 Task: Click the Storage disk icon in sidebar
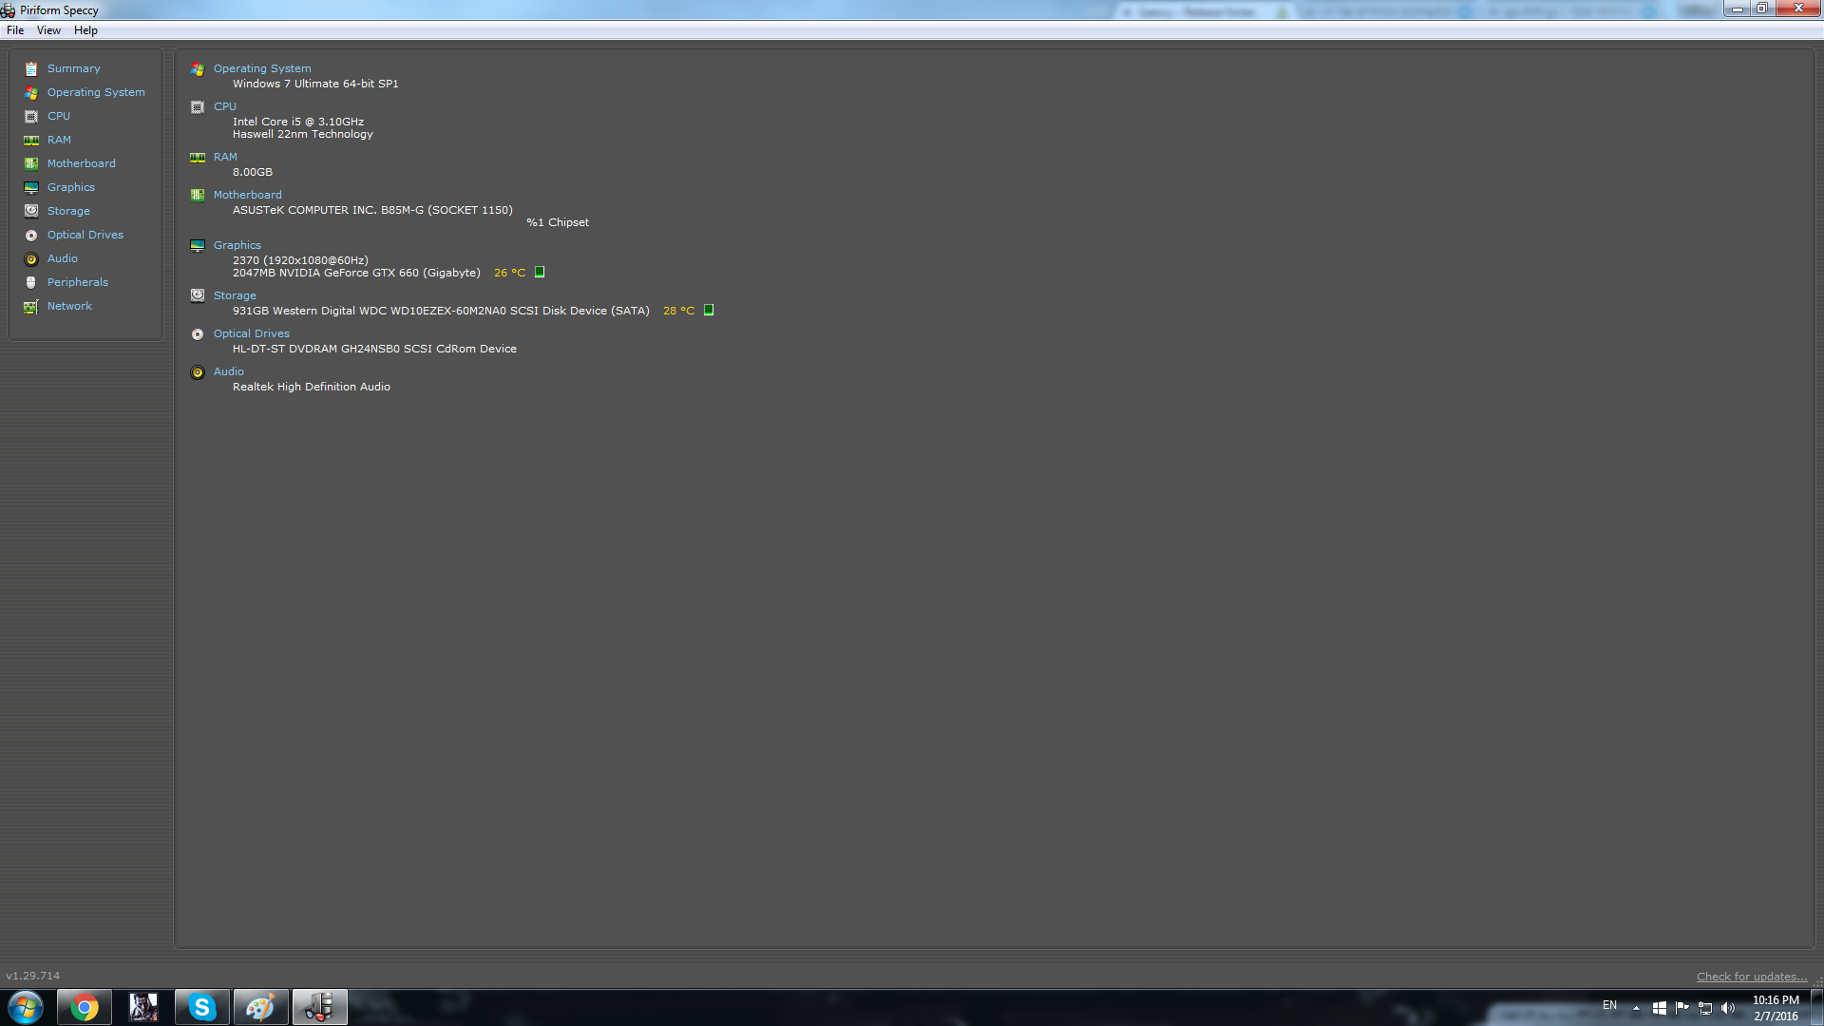31,211
